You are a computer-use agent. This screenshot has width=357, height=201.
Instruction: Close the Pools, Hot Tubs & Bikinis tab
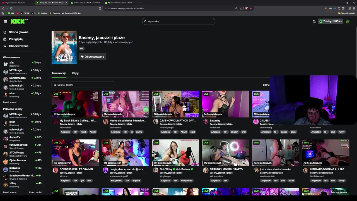tap(66, 3)
